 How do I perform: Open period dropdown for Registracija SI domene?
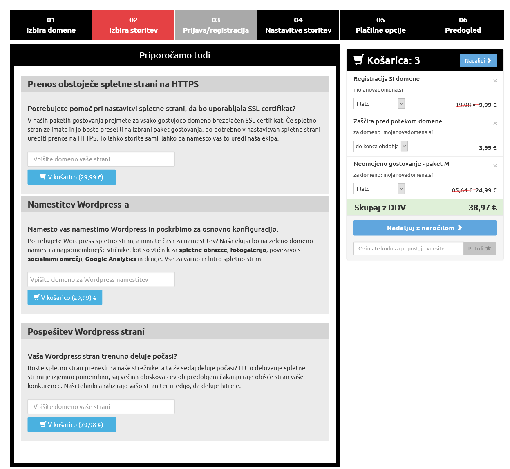coord(379,104)
